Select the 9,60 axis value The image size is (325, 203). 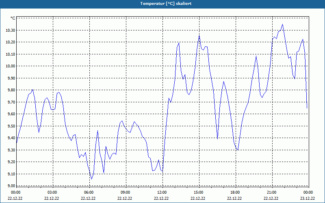(11, 114)
